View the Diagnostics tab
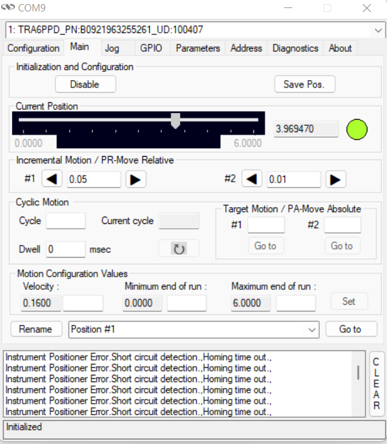This screenshot has width=387, height=444. click(x=296, y=48)
